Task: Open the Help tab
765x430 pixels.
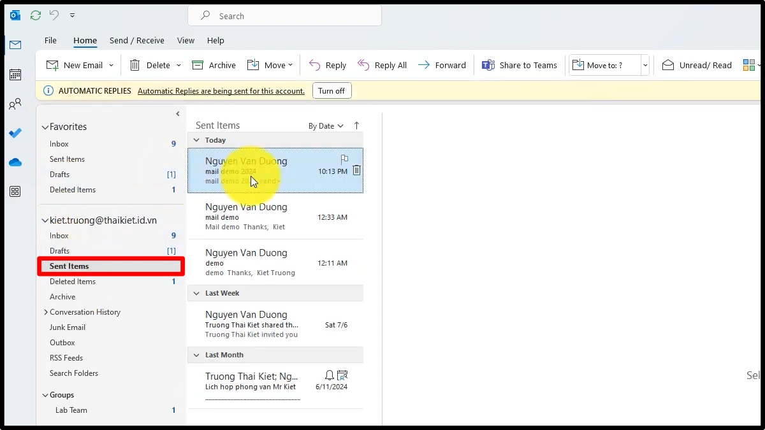Action: pyautogui.click(x=215, y=40)
